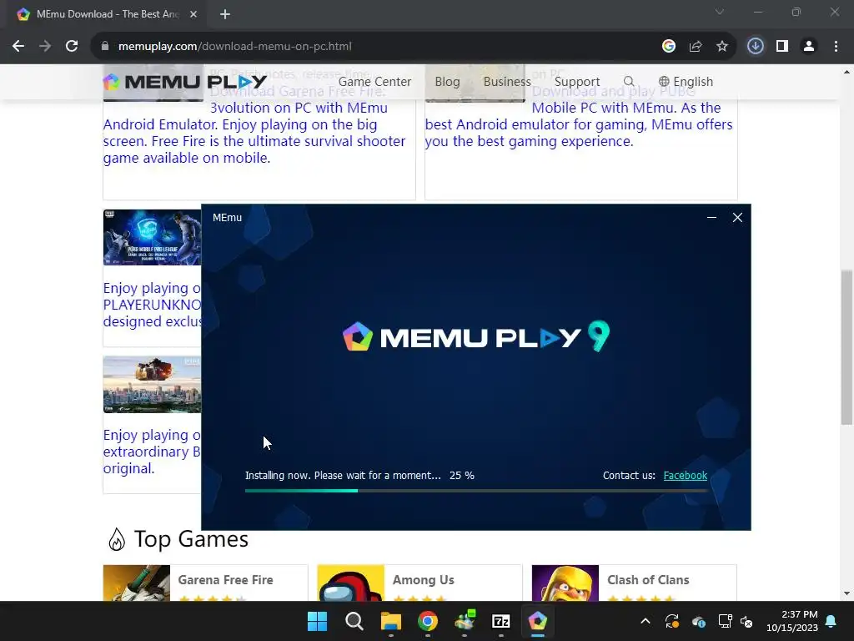Image resolution: width=854 pixels, height=641 pixels.
Task: Select the MEmu Download browser tab
Action: click(x=107, y=14)
